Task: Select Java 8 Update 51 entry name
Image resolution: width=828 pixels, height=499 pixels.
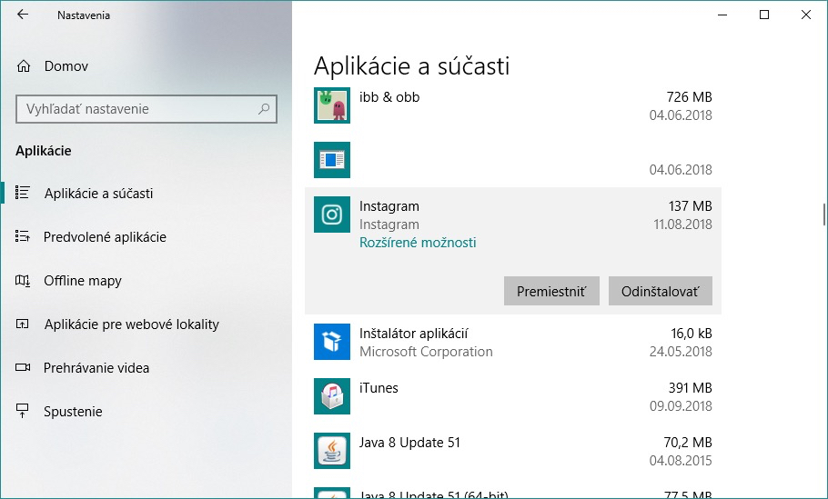Action: click(x=409, y=443)
